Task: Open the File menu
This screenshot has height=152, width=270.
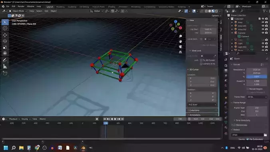Action: pos(8,6)
